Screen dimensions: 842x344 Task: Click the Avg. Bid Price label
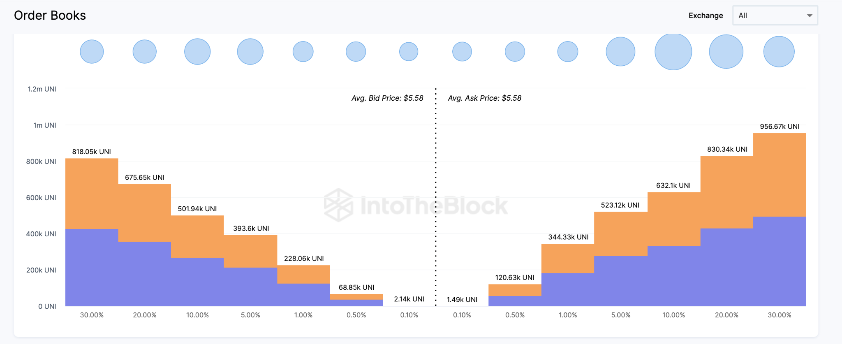(x=387, y=98)
